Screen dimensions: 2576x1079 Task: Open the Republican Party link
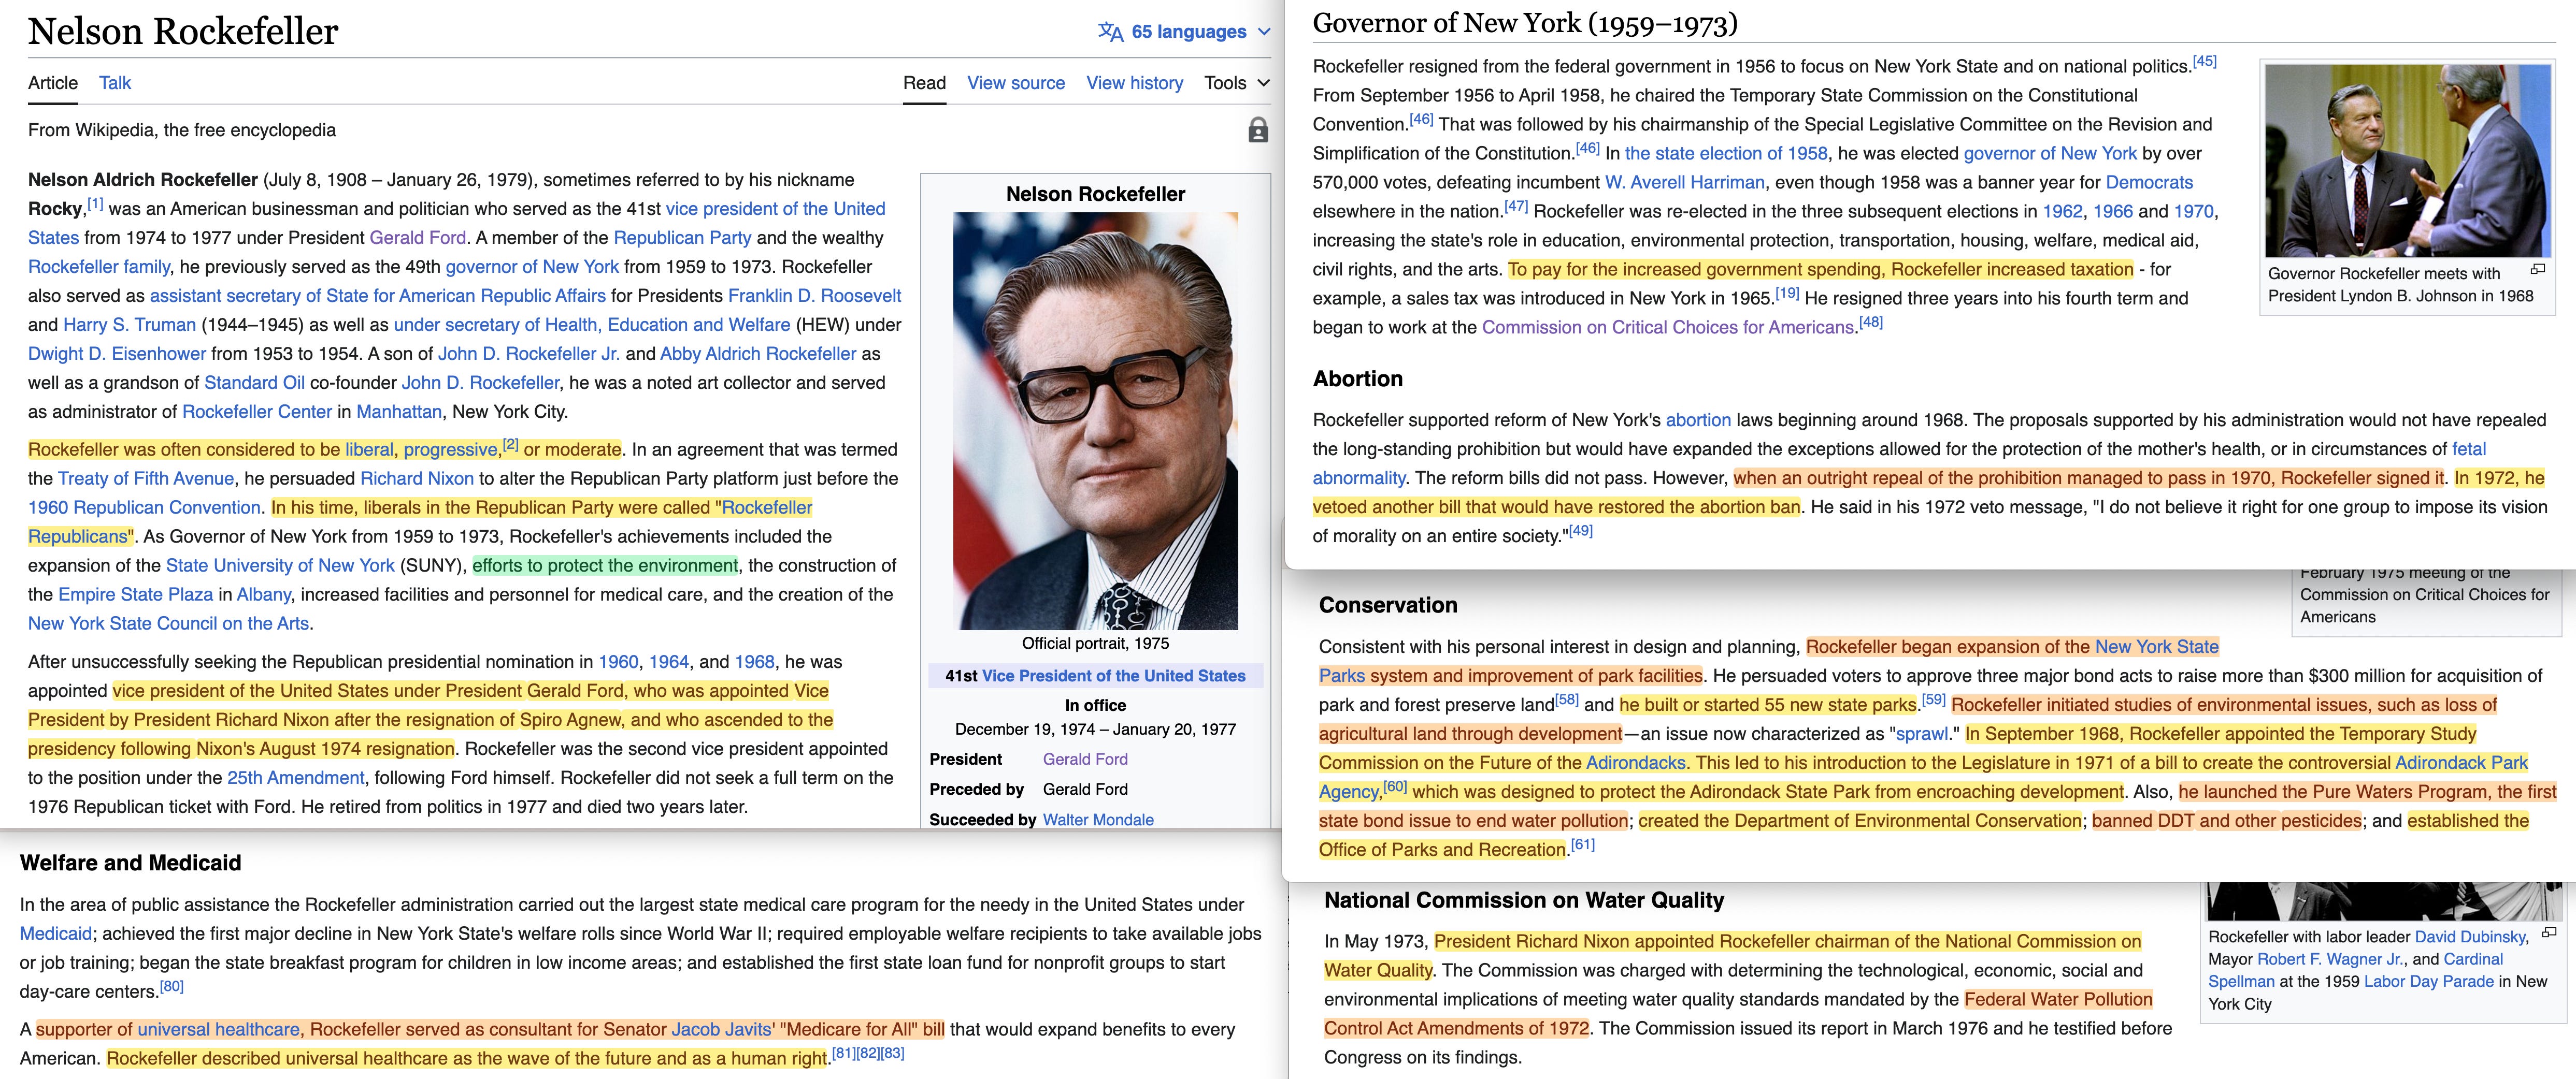(x=682, y=238)
